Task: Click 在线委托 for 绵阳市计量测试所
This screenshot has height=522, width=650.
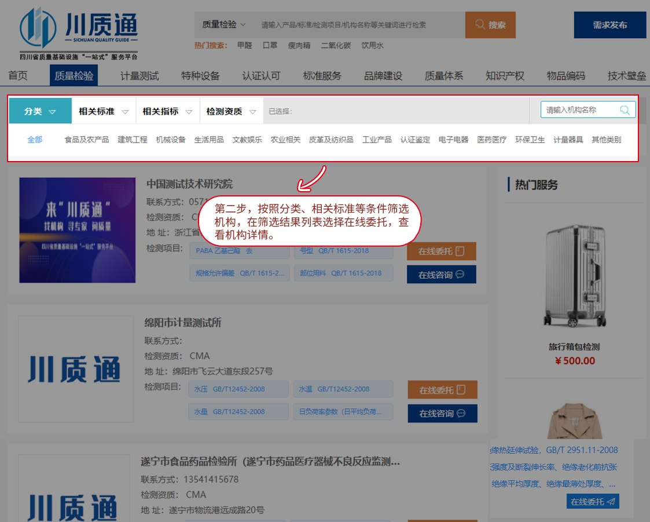Action: pos(443,390)
